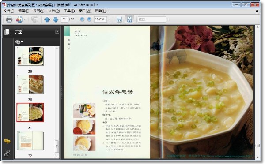Viewport: 265px width, 165px height.
Task: Toggle the fit one full page icon
Action: pos(129,19)
